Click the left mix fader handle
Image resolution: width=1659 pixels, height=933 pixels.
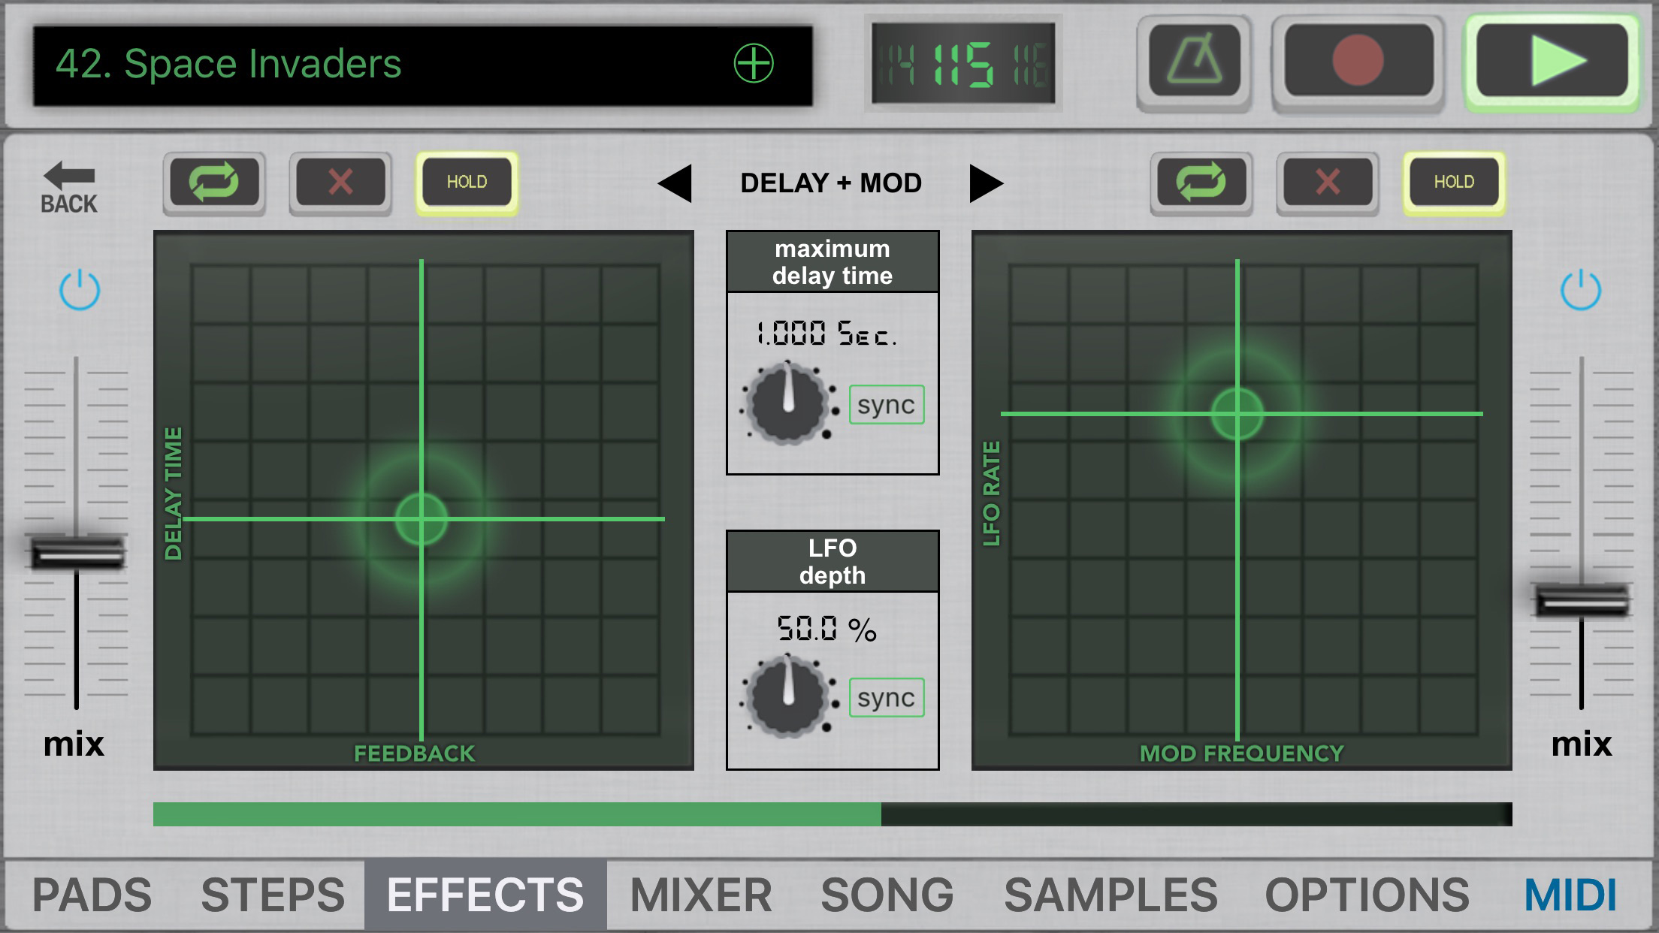click(x=77, y=554)
